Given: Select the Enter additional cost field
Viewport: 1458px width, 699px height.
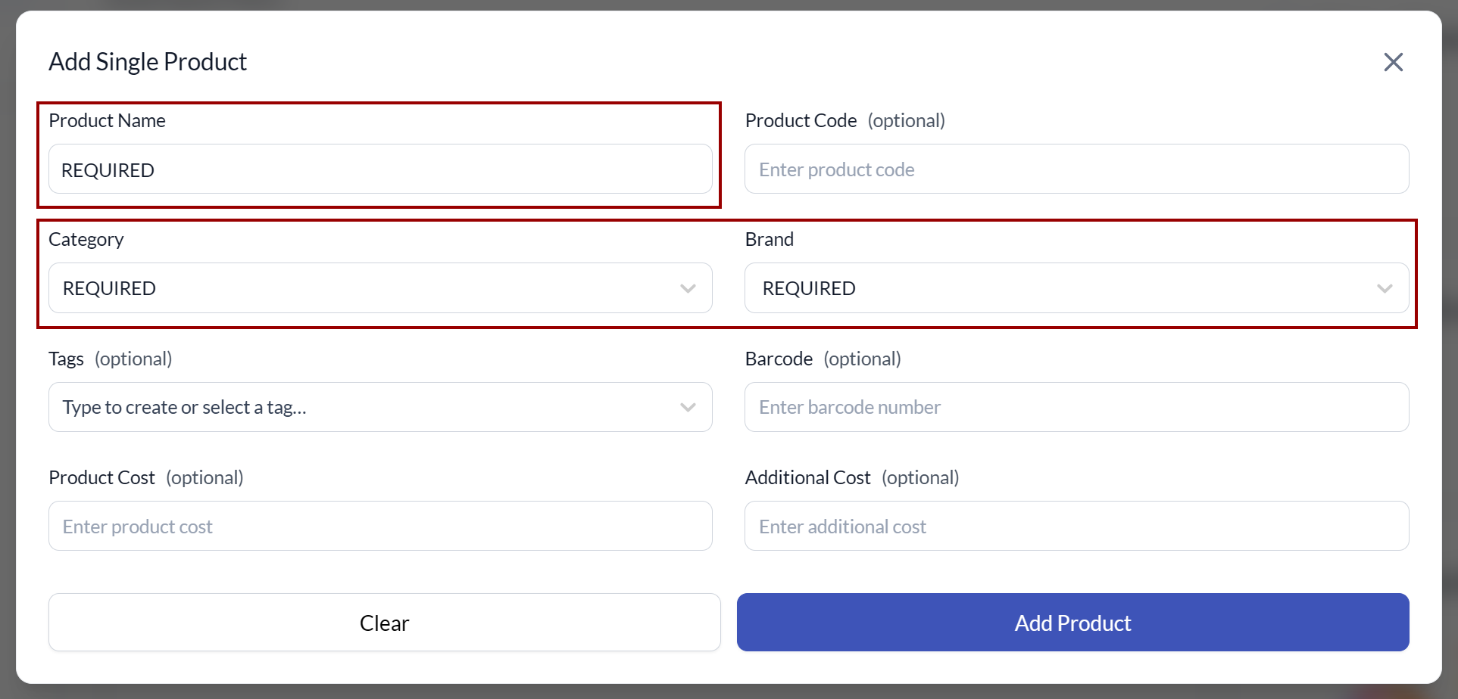Looking at the screenshot, I should pos(1076,527).
